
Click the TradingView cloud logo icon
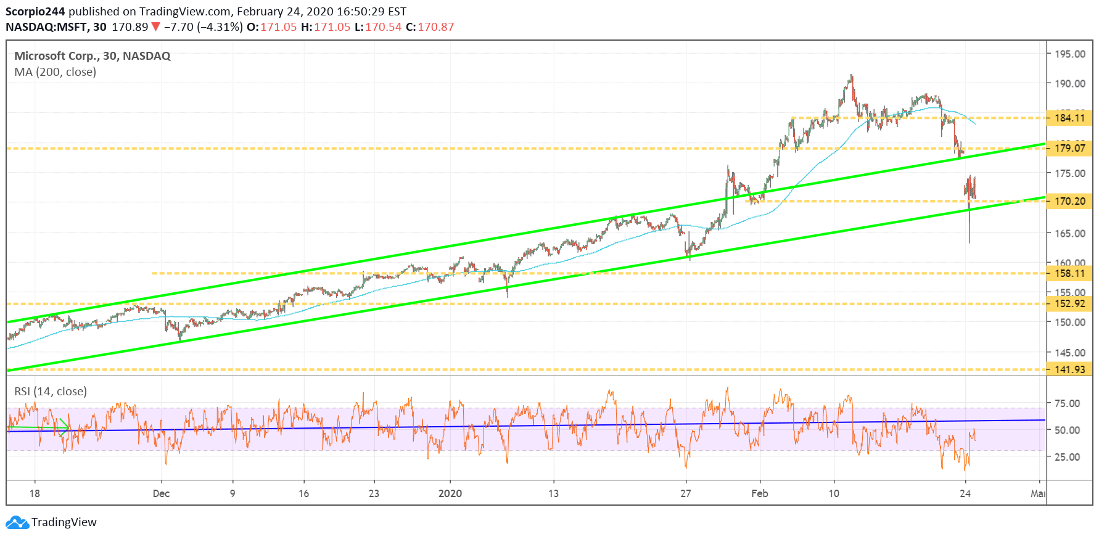point(17,522)
